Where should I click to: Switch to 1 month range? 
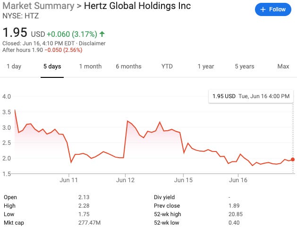(x=90, y=67)
